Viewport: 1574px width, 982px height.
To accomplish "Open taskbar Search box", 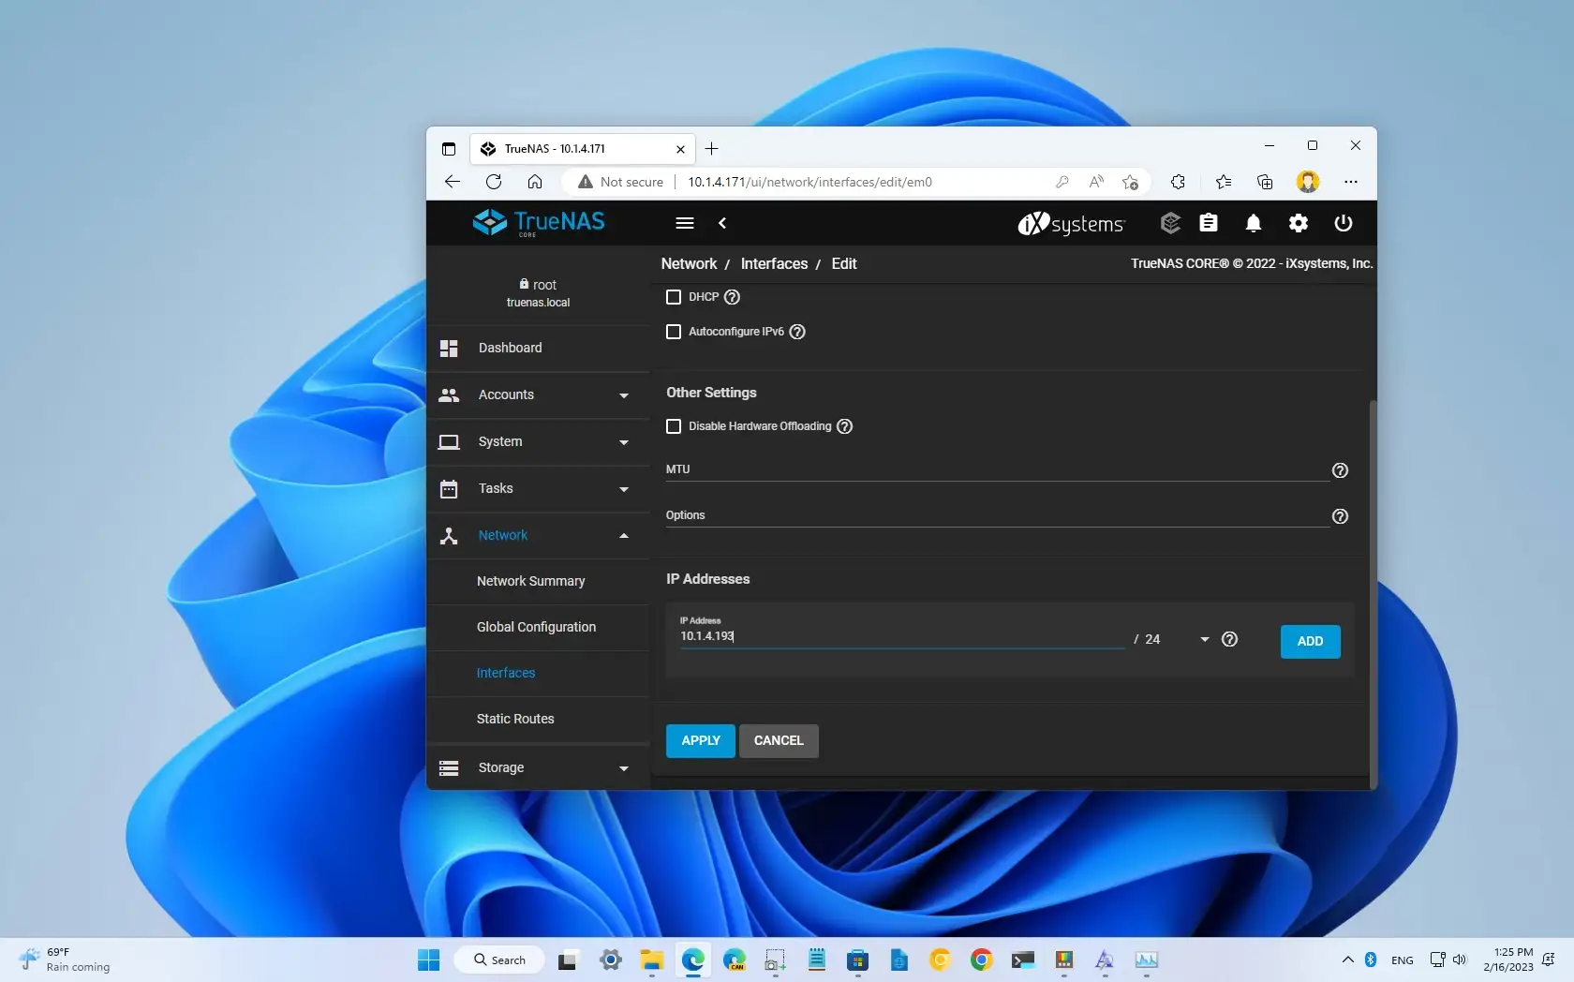I will [x=499, y=960].
